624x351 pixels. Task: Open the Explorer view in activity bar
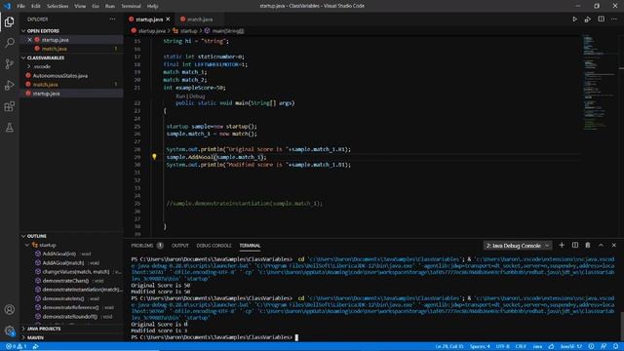coord(9,21)
